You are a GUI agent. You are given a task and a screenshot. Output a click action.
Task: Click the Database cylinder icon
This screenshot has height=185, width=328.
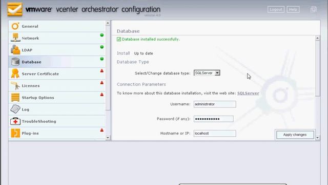15,62
